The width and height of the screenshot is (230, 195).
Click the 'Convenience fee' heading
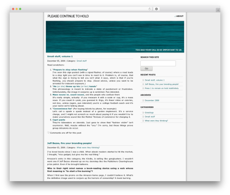[x=62, y=109]
